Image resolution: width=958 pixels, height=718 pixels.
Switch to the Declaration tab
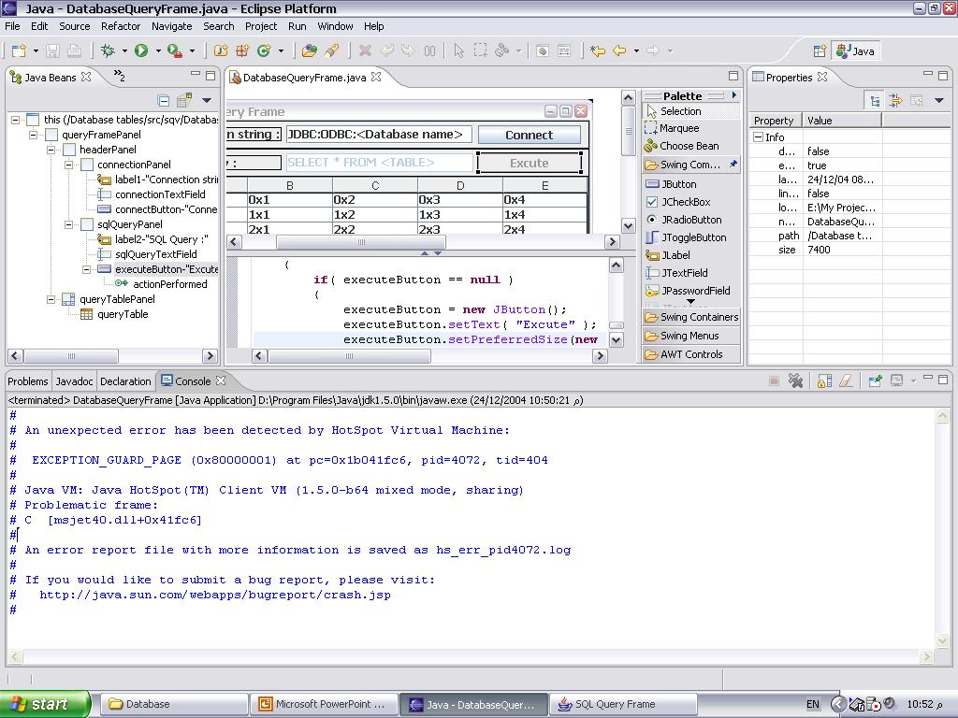pyautogui.click(x=125, y=381)
